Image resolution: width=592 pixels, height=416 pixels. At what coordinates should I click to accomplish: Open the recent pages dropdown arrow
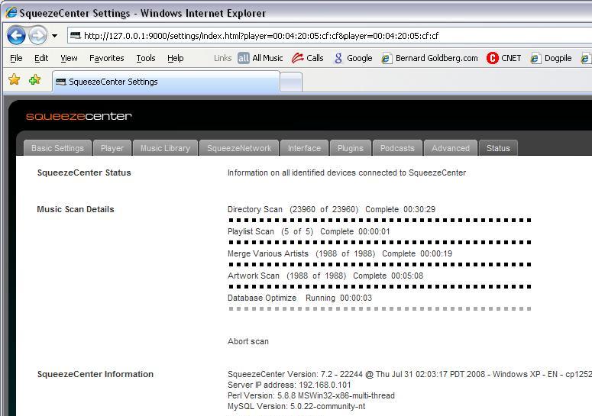pos(54,36)
